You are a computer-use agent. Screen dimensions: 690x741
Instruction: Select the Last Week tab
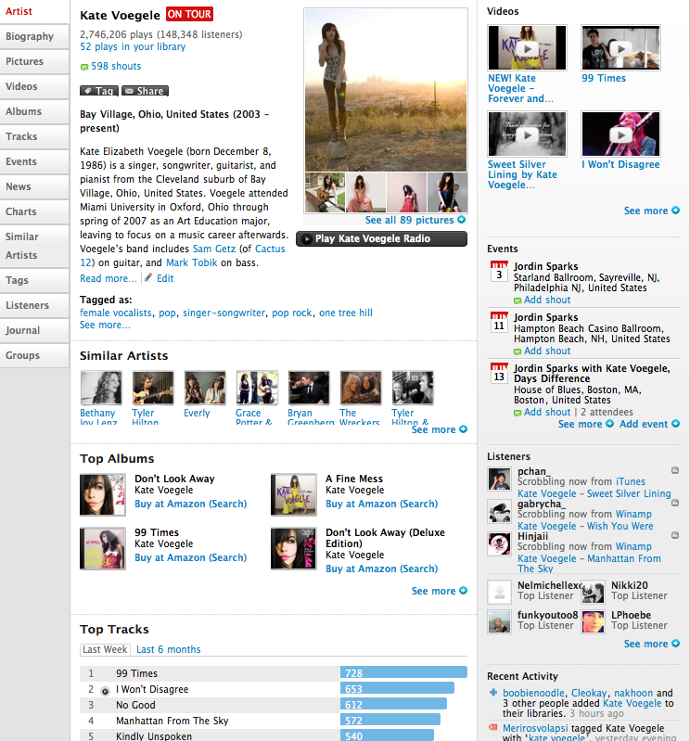(105, 649)
